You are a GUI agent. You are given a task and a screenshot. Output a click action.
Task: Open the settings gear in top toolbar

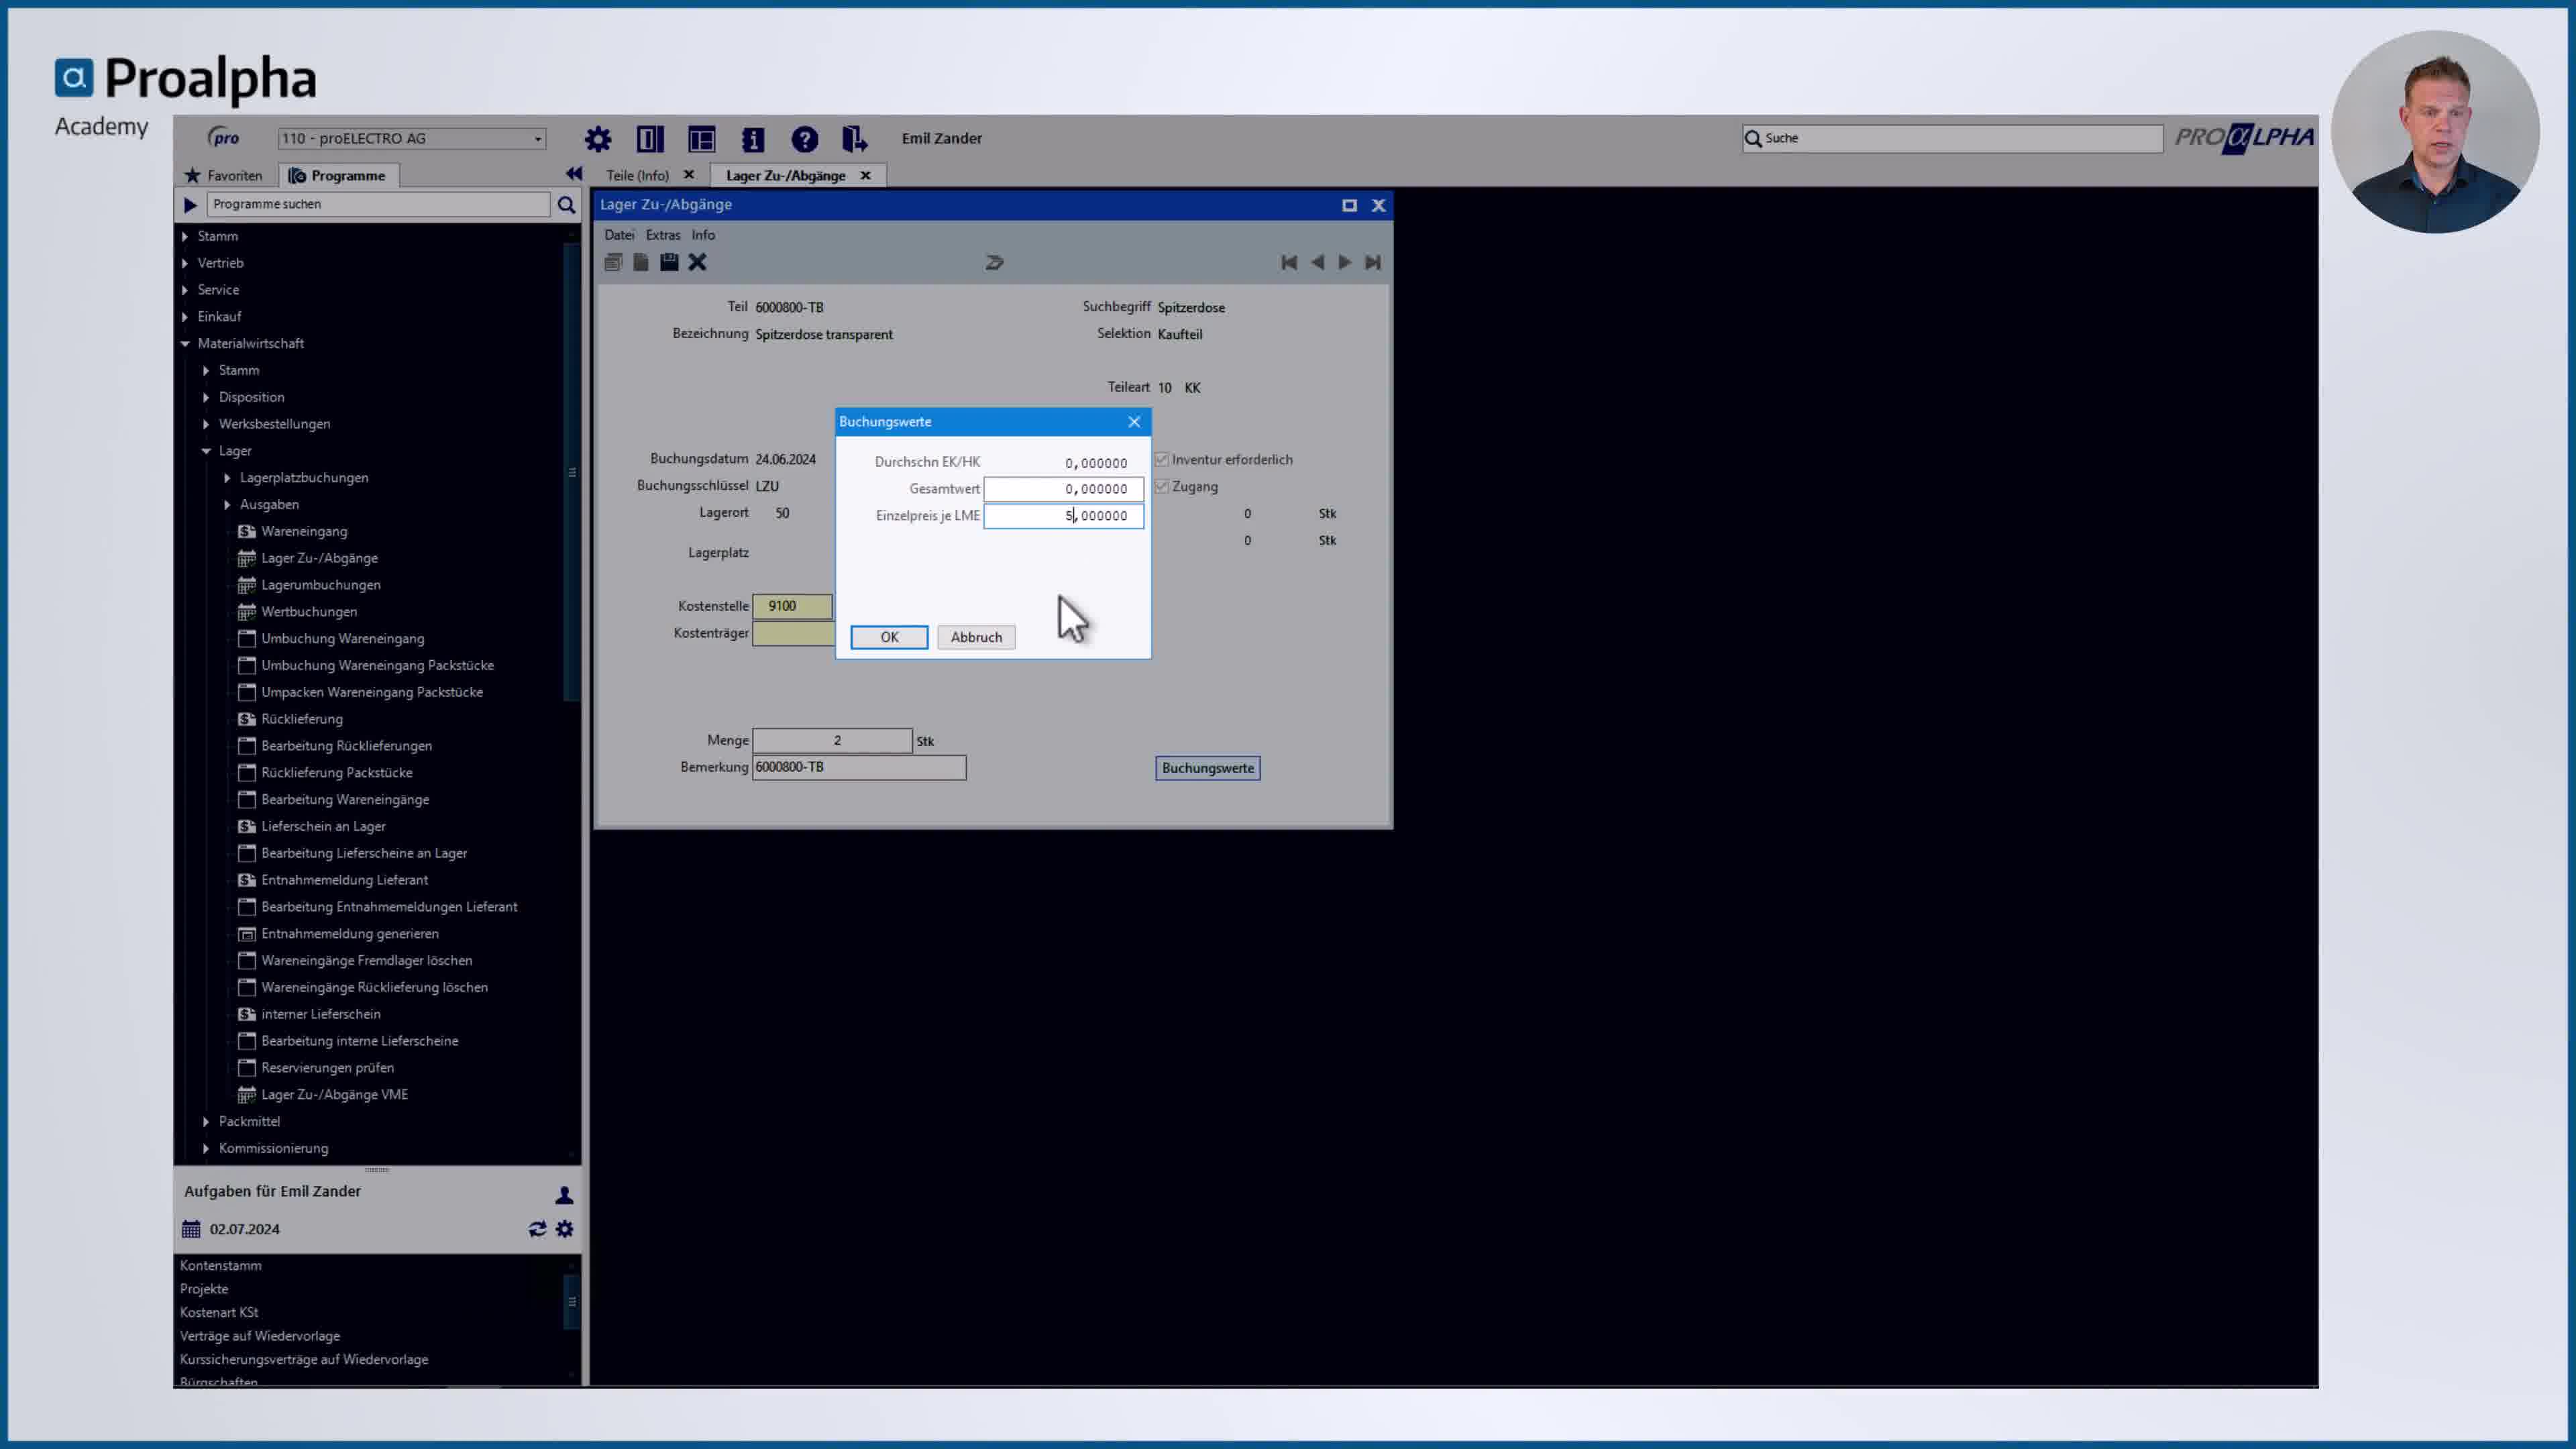598,139
